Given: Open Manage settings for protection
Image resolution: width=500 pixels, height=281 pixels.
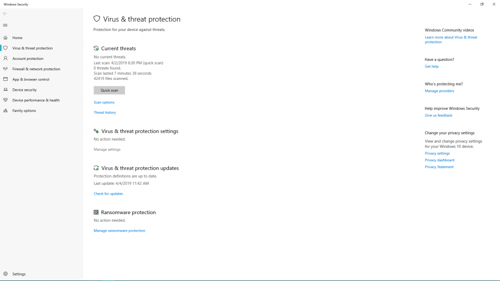Looking at the screenshot, I should [107, 149].
